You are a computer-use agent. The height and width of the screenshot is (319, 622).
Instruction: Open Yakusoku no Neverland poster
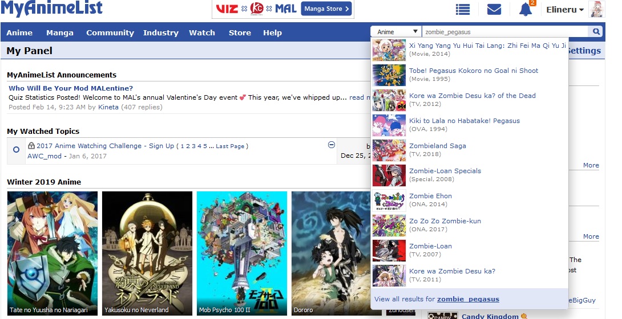(x=147, y=251)
